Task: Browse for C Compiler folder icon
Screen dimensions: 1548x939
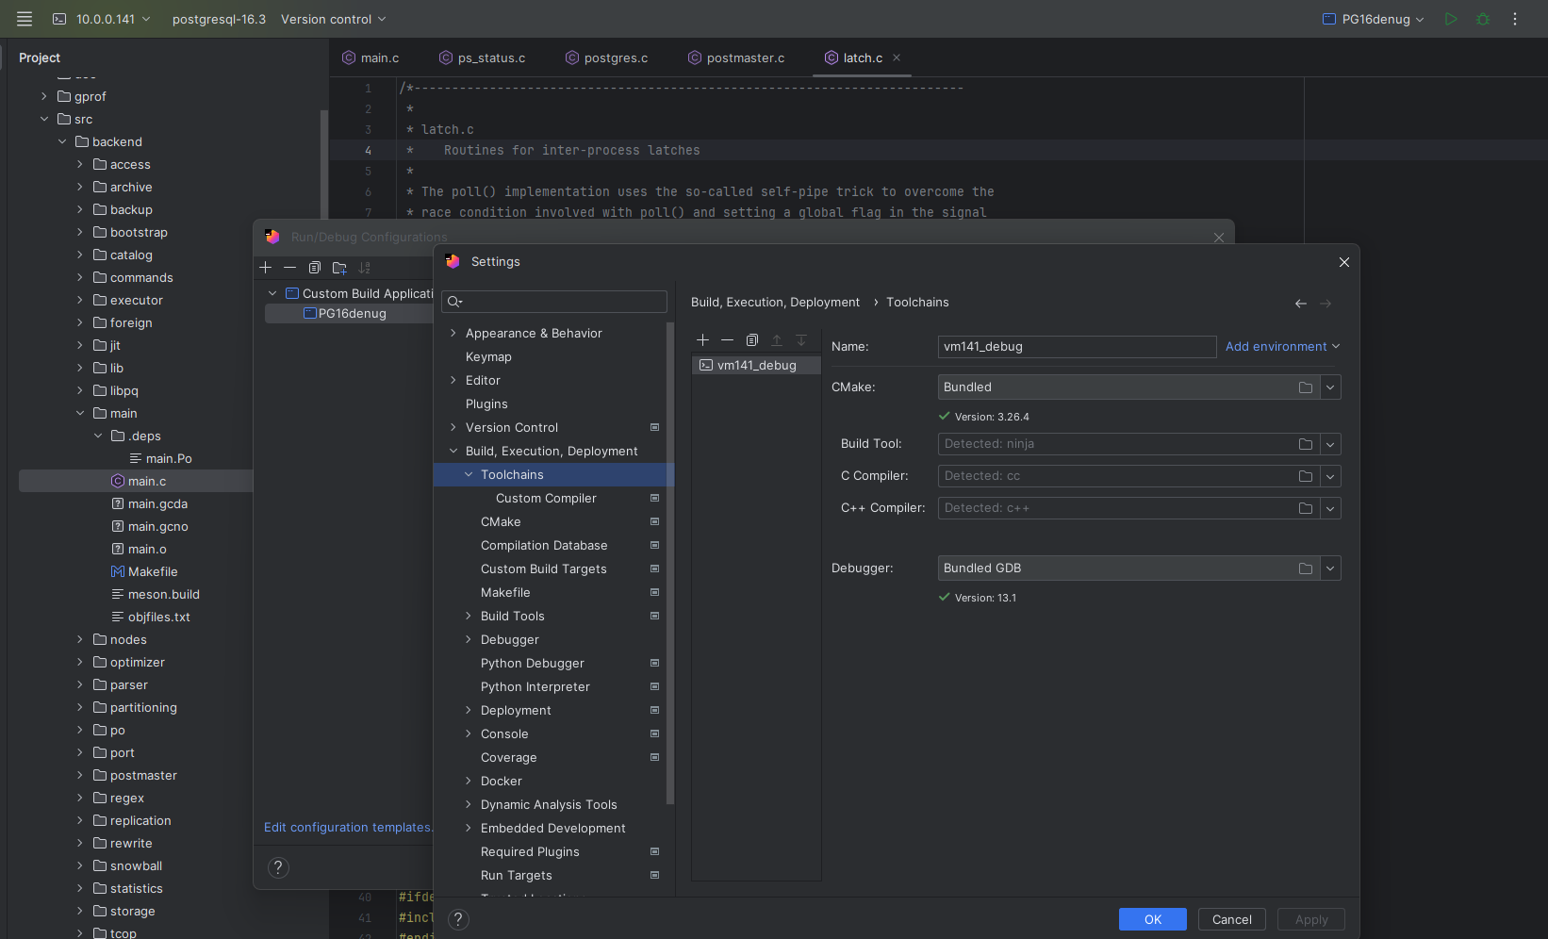Action: (x=1306, y=476)
